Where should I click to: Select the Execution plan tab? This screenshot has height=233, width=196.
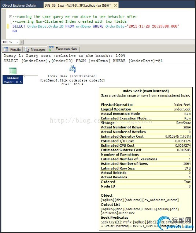tap(63, 49)
